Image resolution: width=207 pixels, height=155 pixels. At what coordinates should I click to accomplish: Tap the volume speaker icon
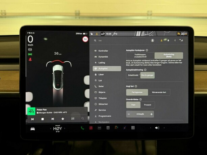tap(157, 128)
